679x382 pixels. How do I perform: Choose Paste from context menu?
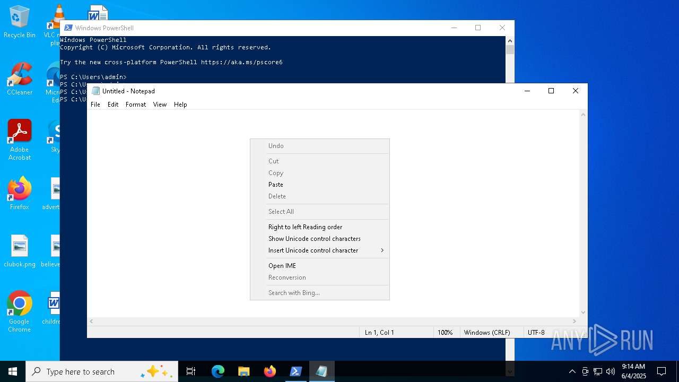320,185
